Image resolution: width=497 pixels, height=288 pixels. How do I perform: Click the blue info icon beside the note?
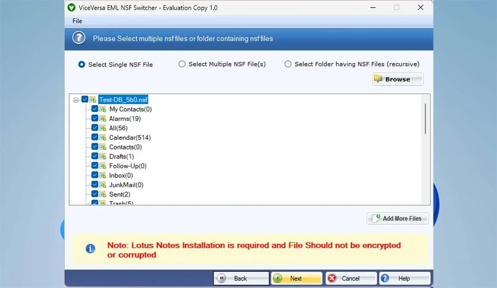click(x=90, y=248)
